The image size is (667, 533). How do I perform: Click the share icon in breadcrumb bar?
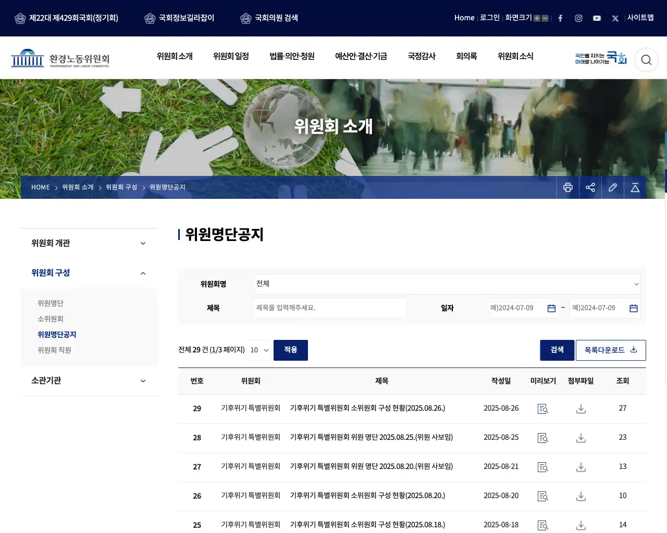click(x=590, y=187)
